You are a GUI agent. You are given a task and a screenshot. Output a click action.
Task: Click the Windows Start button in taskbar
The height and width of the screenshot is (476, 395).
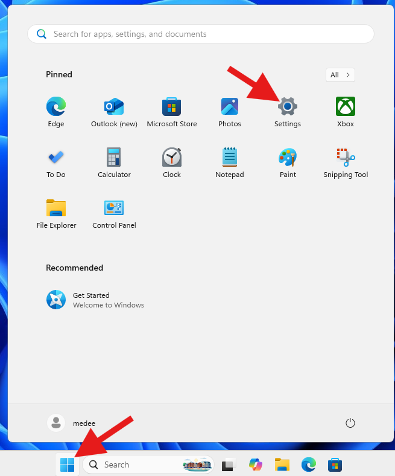pos(68,465)
